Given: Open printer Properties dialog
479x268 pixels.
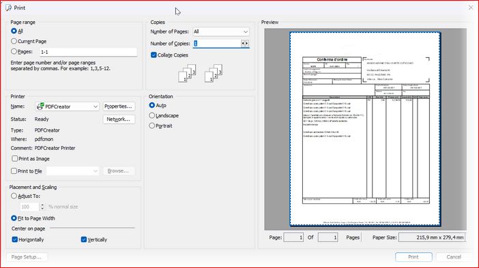Looking at the screenshot, I should [x=119, y=106].
